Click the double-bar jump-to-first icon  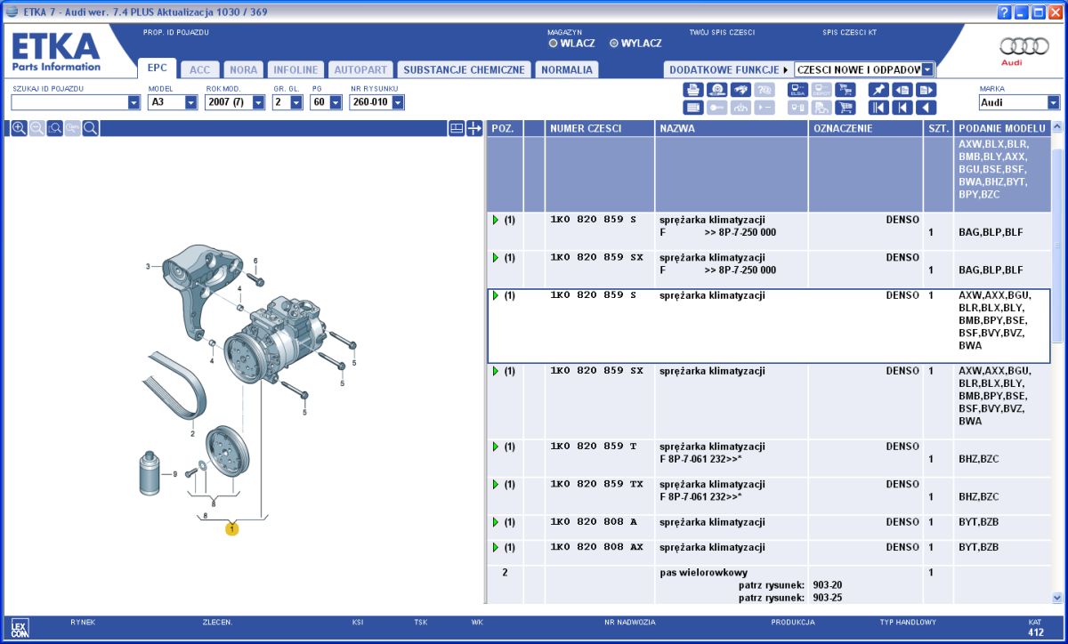point(878,108)
